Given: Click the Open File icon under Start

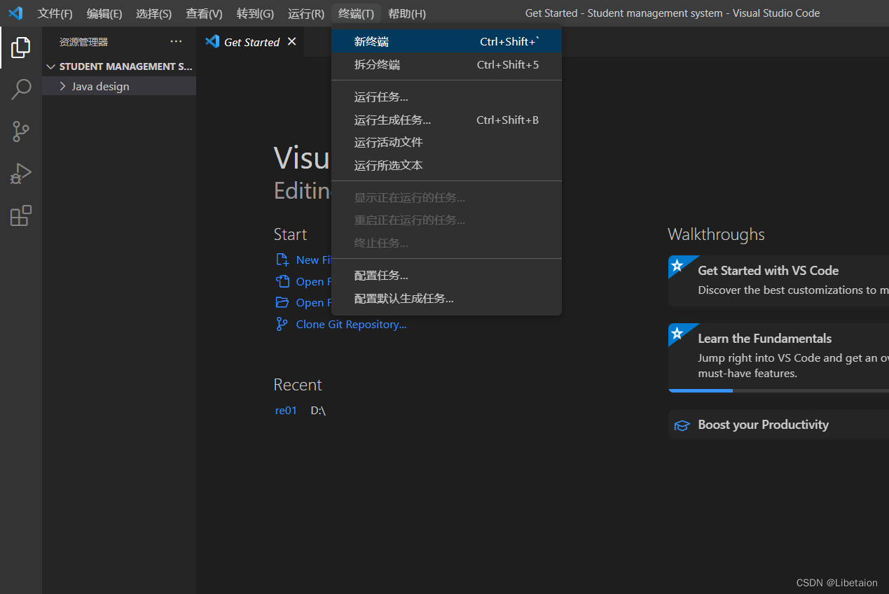Looking at the screenshot, I should tap(282, 281).
